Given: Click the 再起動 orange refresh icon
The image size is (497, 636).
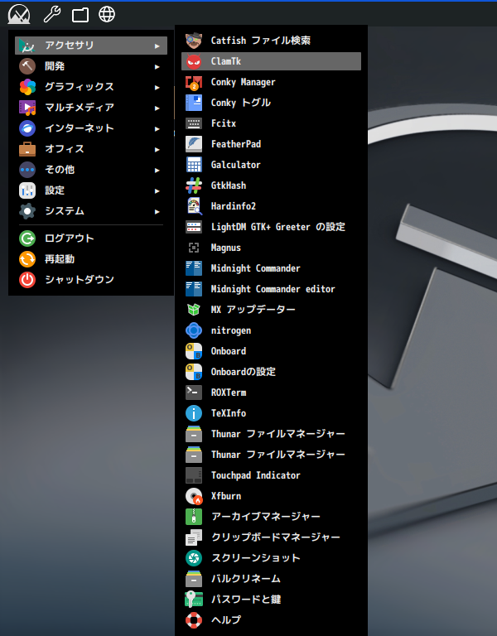Looking at the screenshot, I should (x=27, y=259).
